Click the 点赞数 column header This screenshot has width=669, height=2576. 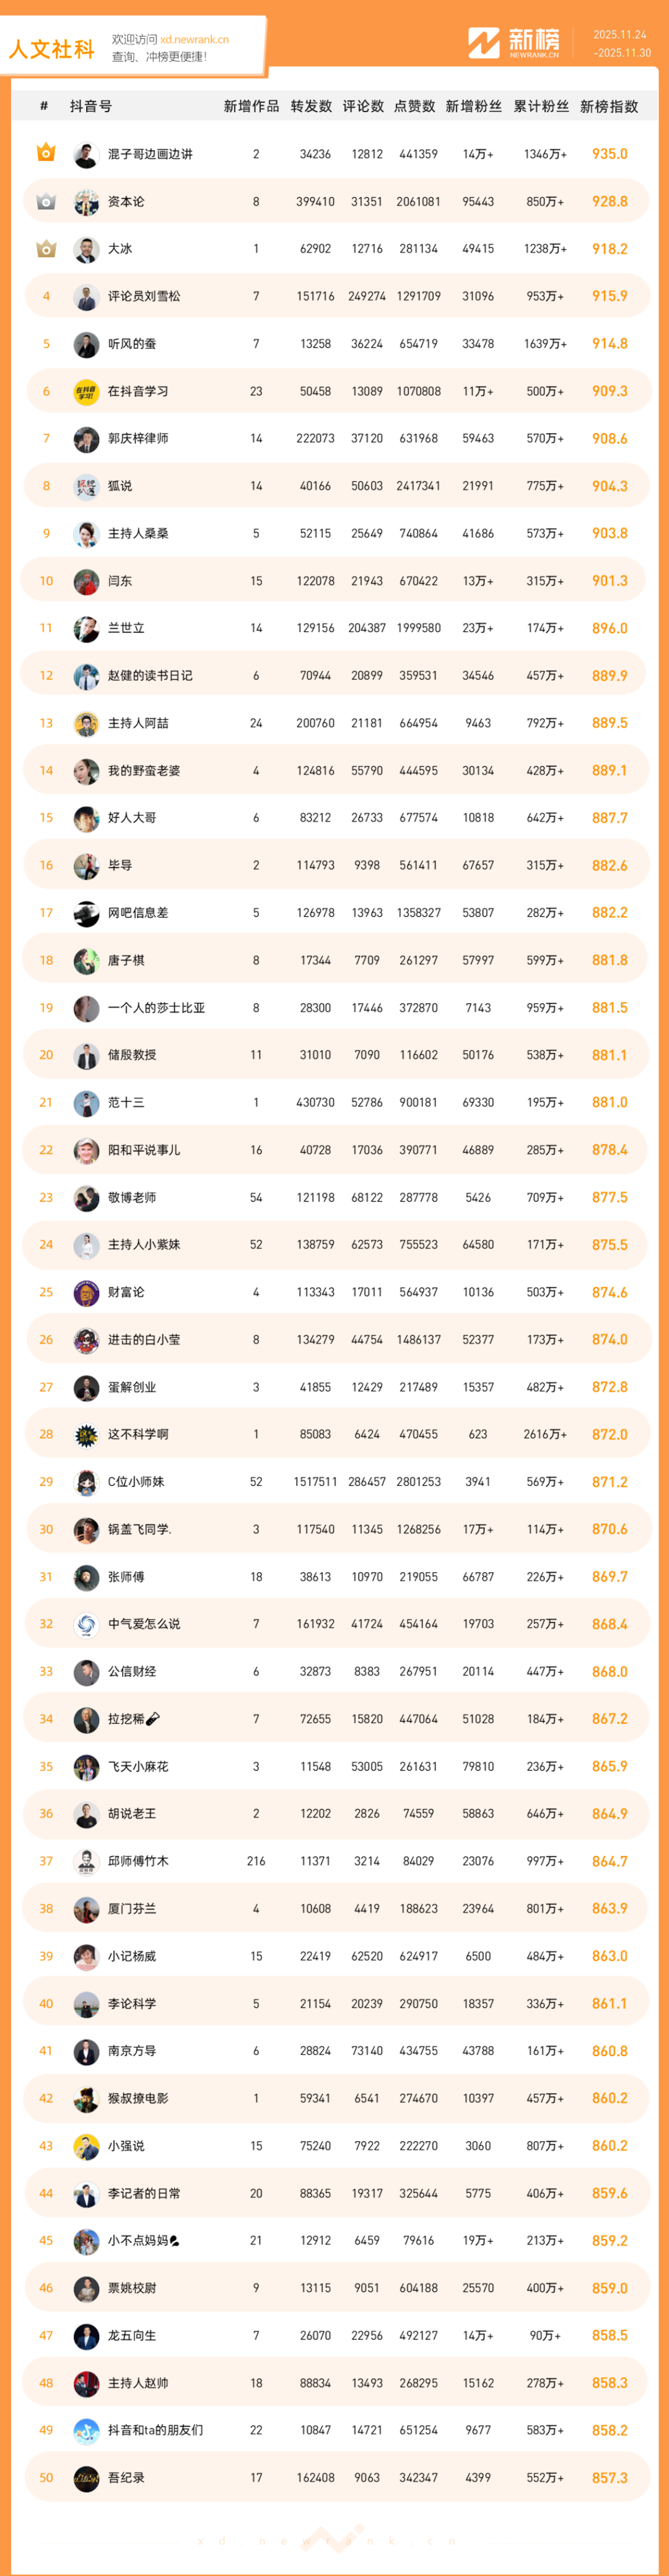414,106
